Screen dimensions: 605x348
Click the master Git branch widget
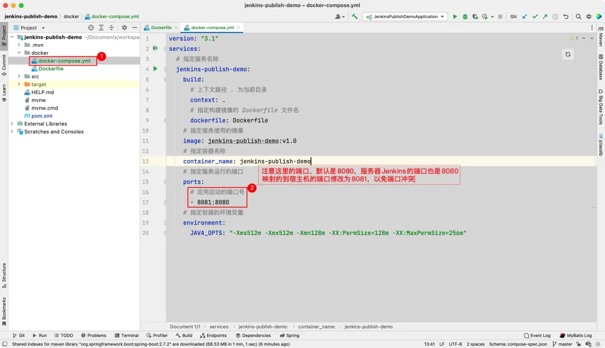coord(562,344)
